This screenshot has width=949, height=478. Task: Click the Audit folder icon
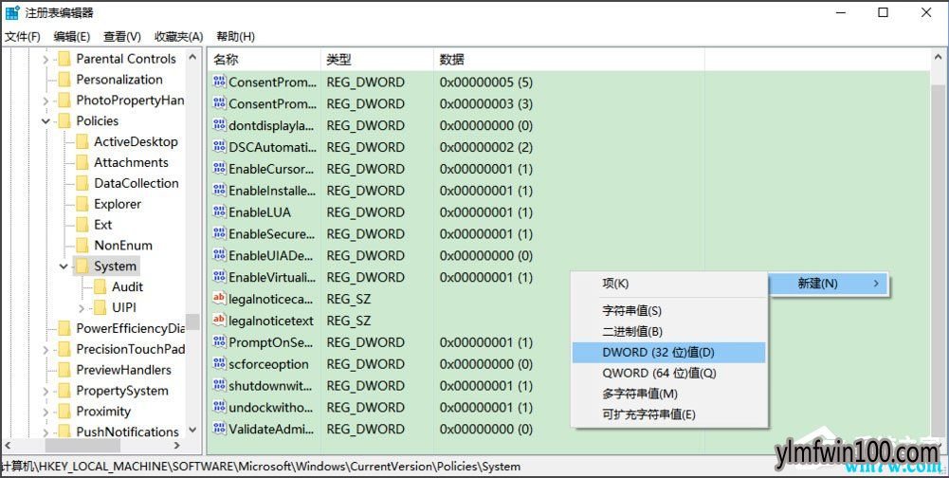click(100, 287)
